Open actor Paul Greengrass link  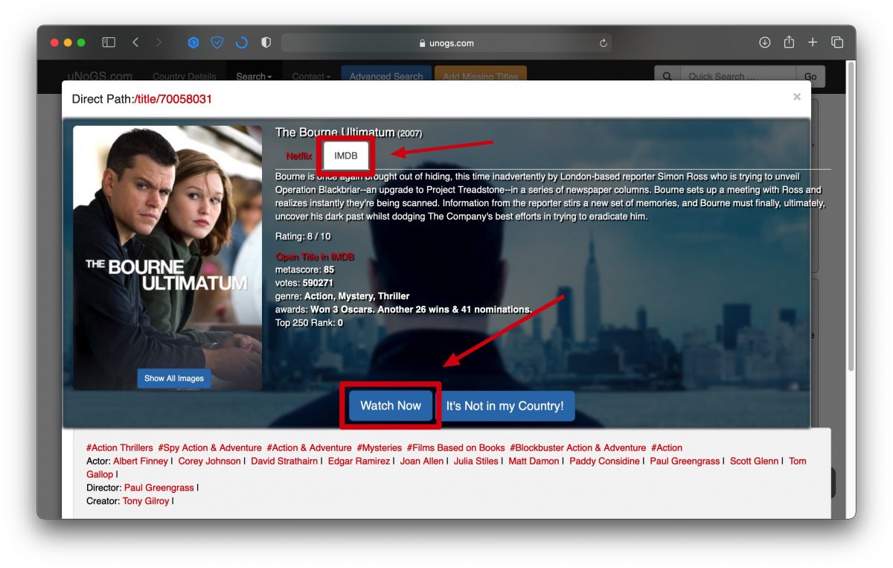coord(685,462)
